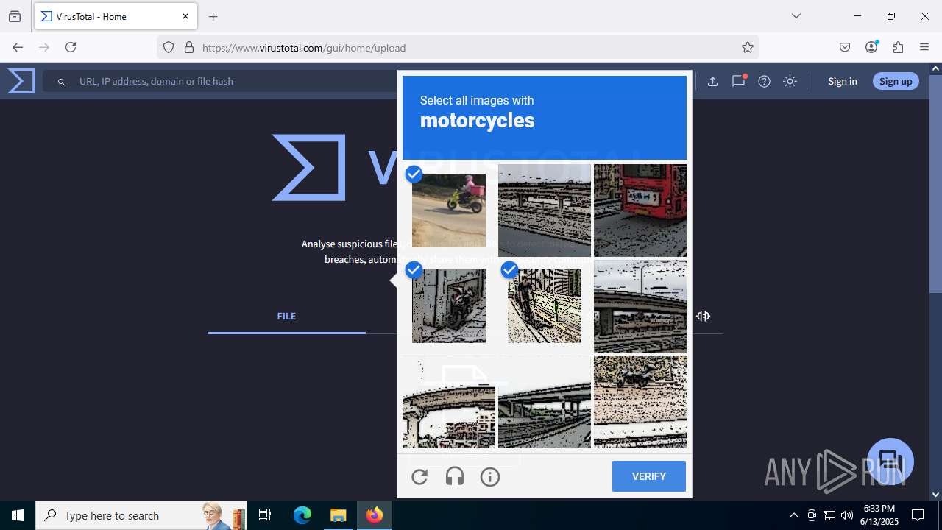Select the VirusTotal - Home tab

(x=115, y=16)
